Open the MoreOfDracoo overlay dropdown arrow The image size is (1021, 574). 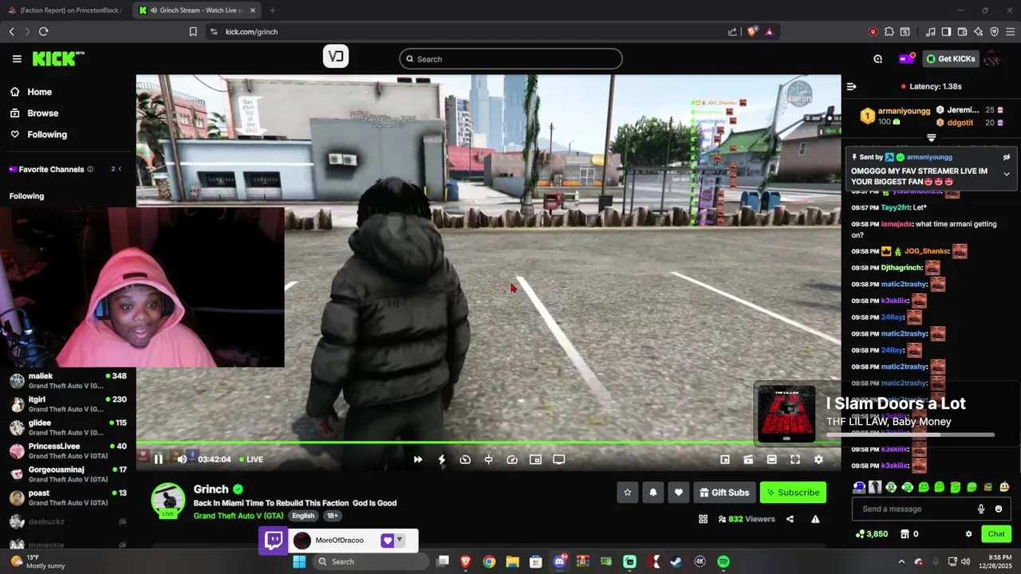400,540
